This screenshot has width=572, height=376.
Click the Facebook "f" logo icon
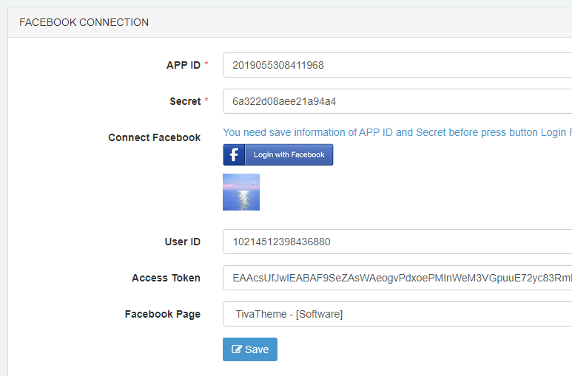(235, 154)
